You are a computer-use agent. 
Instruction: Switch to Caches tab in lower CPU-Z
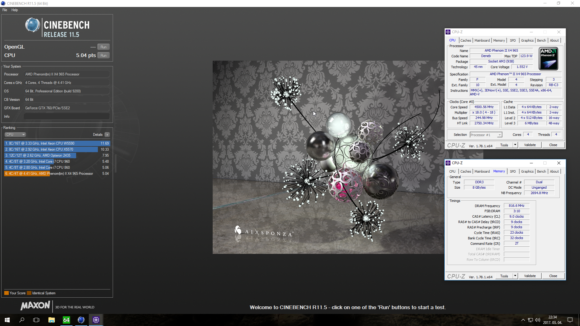pos(466,171)
